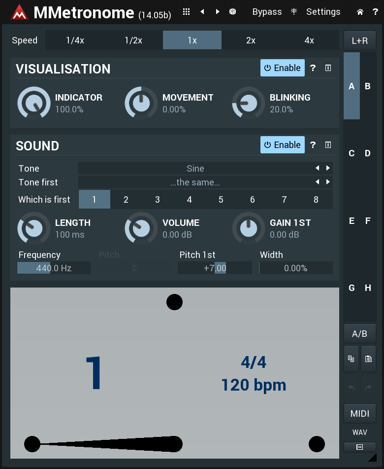Click the randomize dice icon
Screen dimensions: 384x469
(232, 12)
